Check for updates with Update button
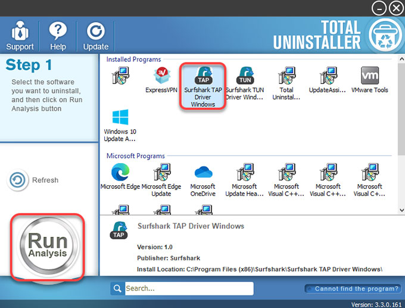405x308 pixels. pyautogui.click(x=95, y=36)
